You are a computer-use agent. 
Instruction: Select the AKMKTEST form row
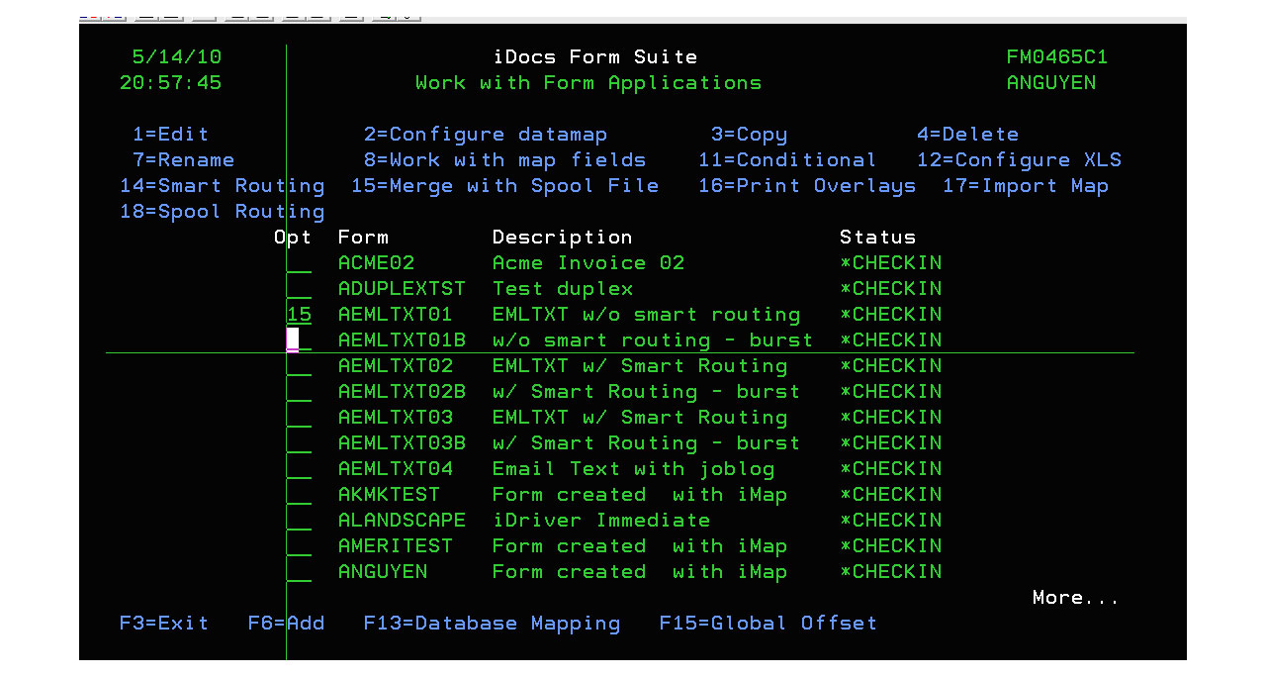(x=389, y=495)
